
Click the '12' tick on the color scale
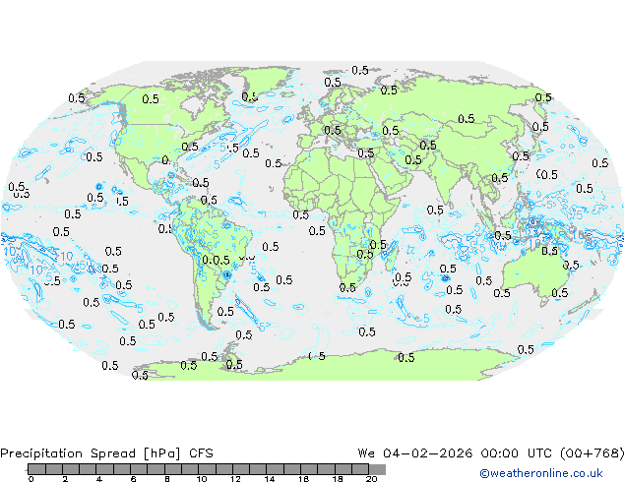tap(235, 479)
